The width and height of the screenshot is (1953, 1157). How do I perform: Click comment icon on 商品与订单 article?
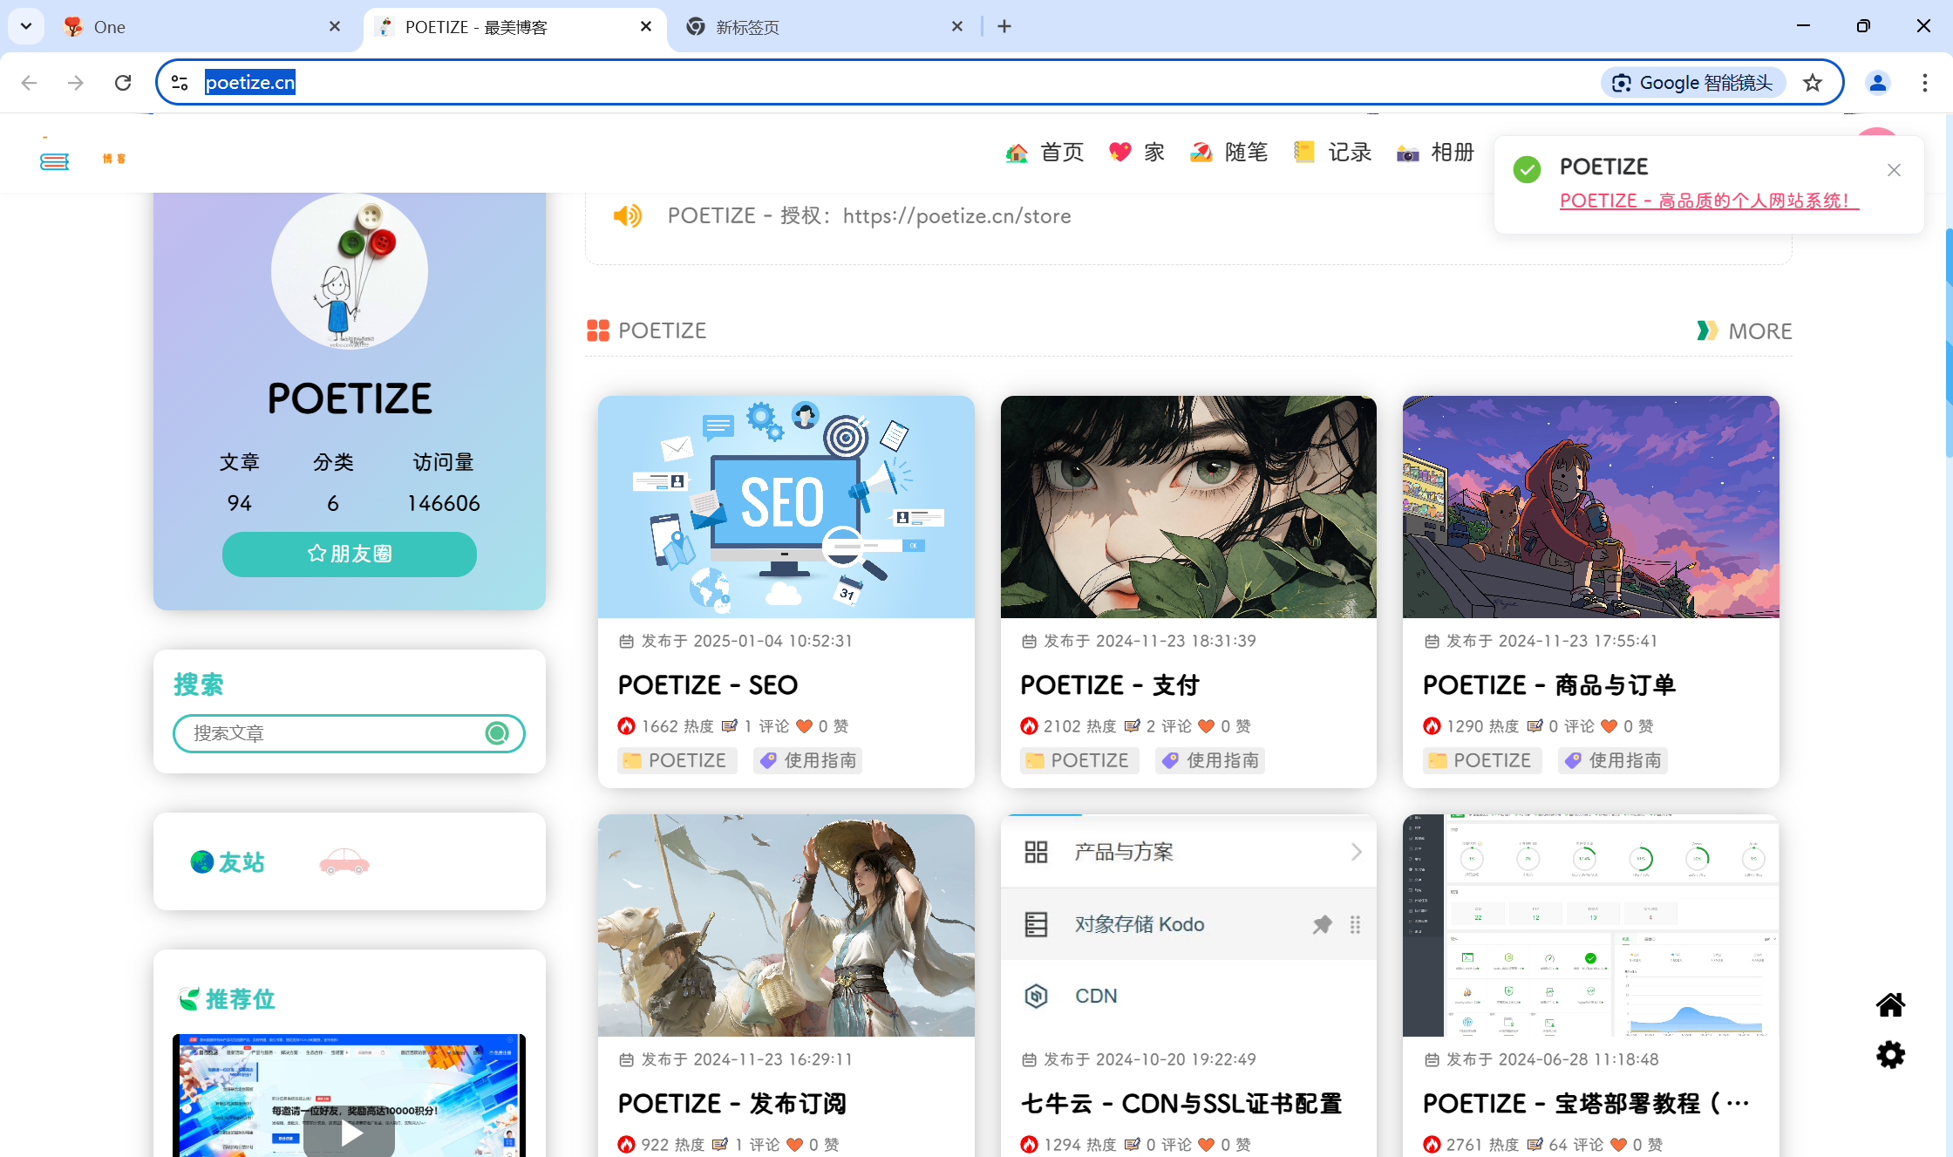(x=1534, y=726)
